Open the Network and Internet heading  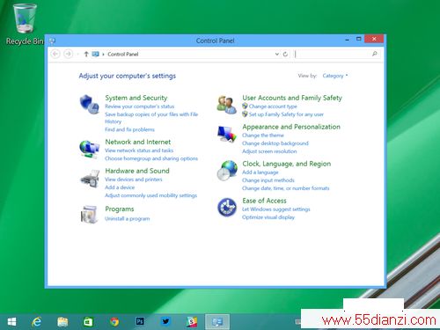(138, 142)
